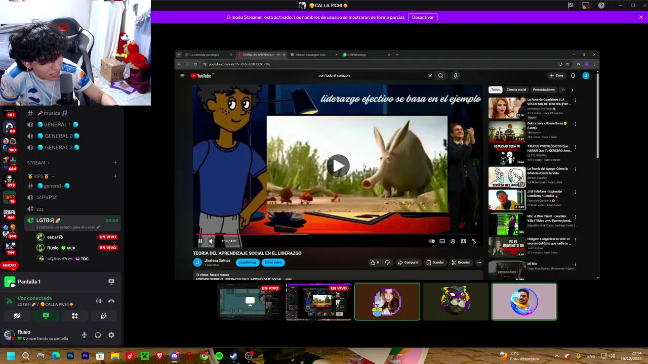
Task: Open the more actions ellipsis beside Recortar
Action: [x=479, y=262]
